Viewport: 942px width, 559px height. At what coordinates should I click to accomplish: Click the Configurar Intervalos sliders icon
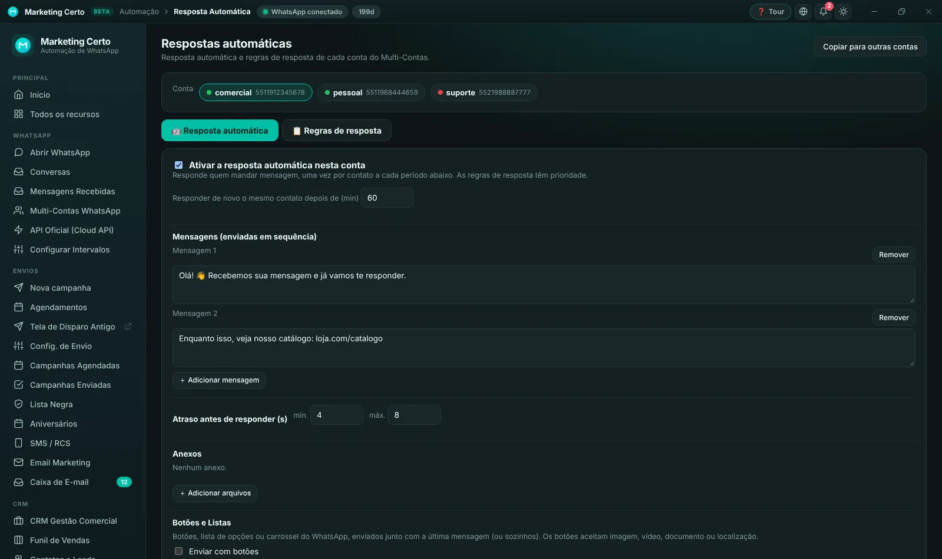click(19, 249)
